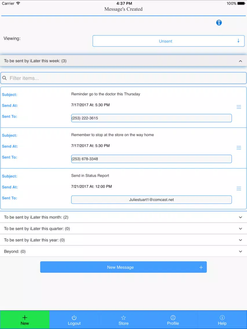Click the New Message button
Image resolution: width=247 pixels, height=329 pixels.
tap(124, 267)
